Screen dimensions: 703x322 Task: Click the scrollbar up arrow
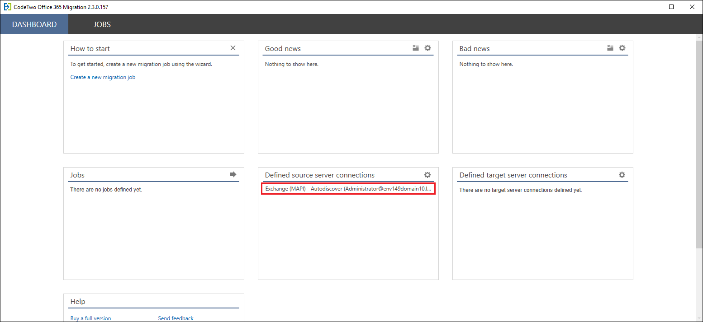point(699,37)
